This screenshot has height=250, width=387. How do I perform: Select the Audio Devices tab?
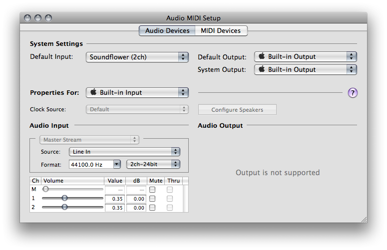coord(167,30)
